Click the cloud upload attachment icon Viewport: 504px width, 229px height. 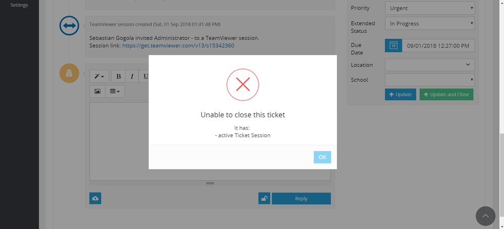[x=95, y=198]
